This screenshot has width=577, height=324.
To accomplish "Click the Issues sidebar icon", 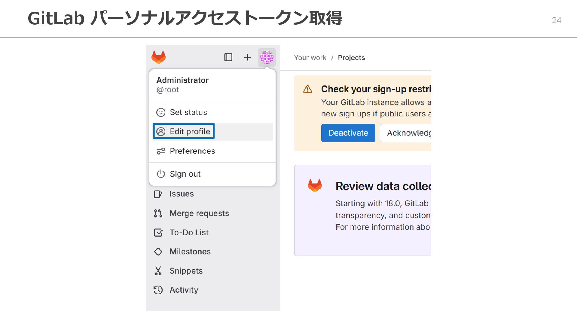I will pyautogui.click(x=158, y=194).
